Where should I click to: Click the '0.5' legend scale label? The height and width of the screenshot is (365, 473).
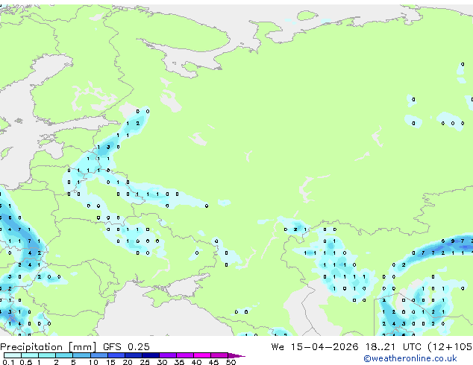pyautogui.click(x=26, y=362)
